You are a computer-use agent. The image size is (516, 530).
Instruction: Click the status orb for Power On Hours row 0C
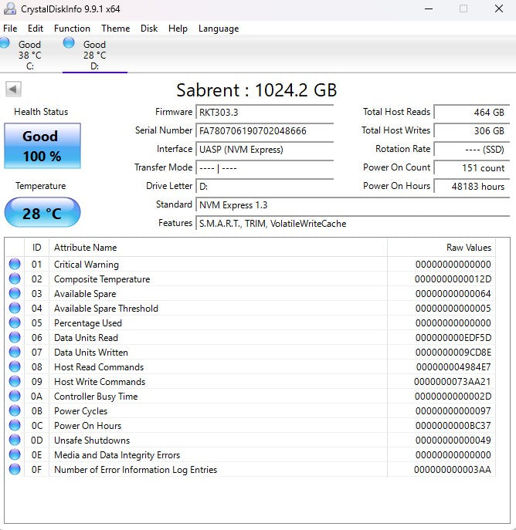[x=15, y=425]
